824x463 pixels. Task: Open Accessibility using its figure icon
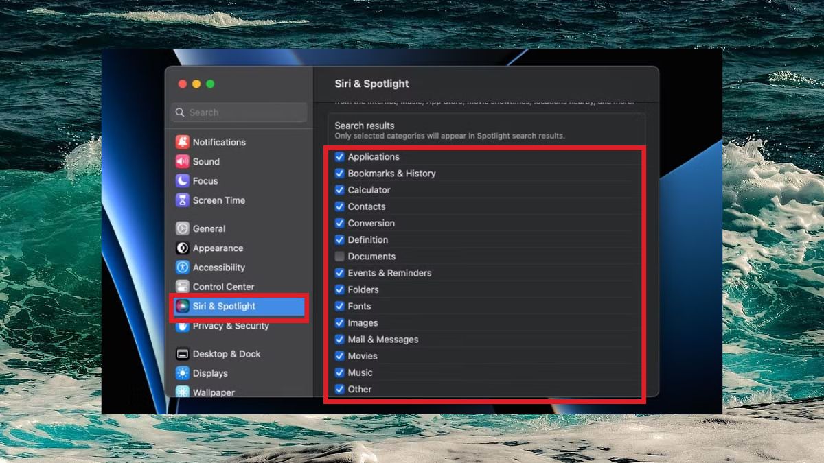(183, 267)
